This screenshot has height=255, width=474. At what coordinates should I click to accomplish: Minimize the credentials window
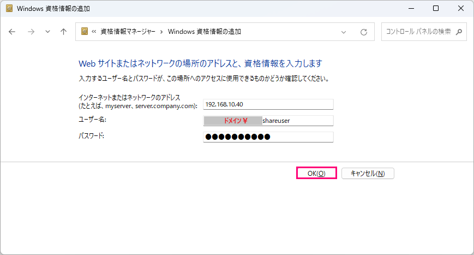[411, 9]
